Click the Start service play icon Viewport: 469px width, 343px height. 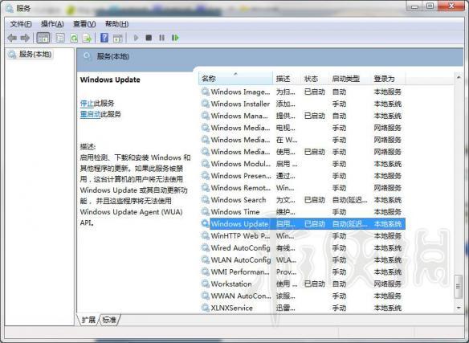[136, 38]
